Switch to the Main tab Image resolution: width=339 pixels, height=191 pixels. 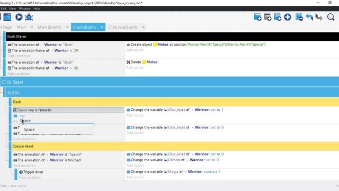coord(21,27)
